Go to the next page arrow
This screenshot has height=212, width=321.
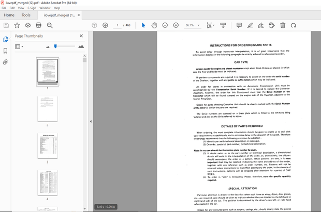(105, 25)
